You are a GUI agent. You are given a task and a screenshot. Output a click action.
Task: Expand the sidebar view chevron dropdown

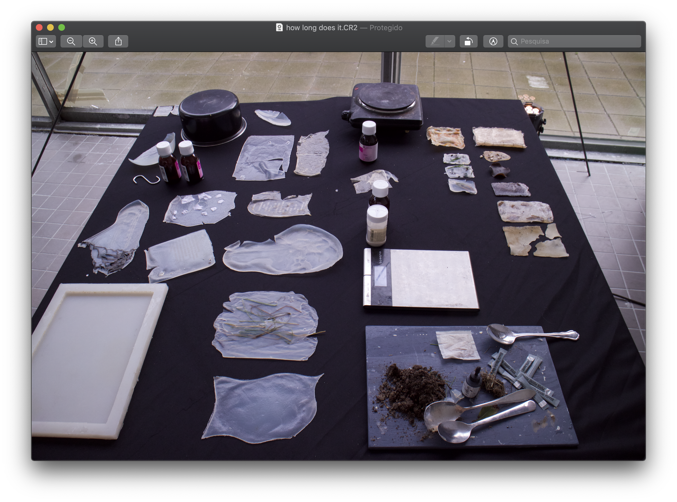[x=52, y=42]
